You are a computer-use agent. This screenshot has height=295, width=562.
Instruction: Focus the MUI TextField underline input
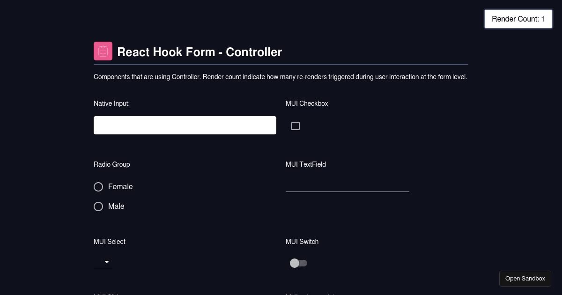[x=347, y=187]
